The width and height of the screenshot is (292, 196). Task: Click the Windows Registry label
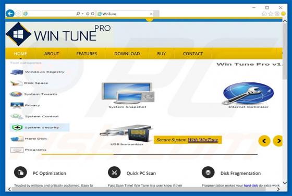coord(45,72)
